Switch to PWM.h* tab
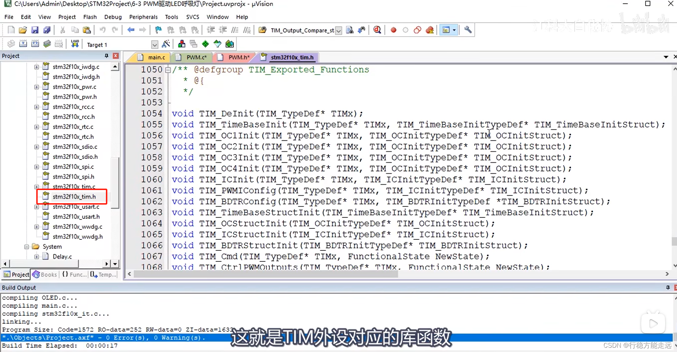Viewport: 677px width, 352px height. pyautogui.click(x=234, y=57)
